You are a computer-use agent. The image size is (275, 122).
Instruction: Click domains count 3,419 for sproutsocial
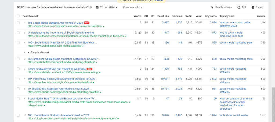[179, 79]
